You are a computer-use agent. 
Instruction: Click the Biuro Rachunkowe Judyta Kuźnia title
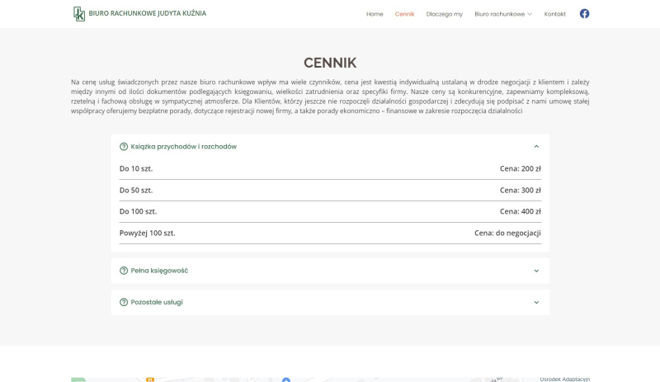click(148, 13)
